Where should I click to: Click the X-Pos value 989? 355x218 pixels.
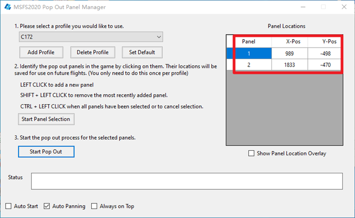click(x=289, y=54)
